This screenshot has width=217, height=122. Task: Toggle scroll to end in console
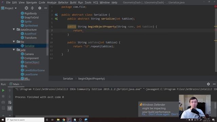point(10,108)
